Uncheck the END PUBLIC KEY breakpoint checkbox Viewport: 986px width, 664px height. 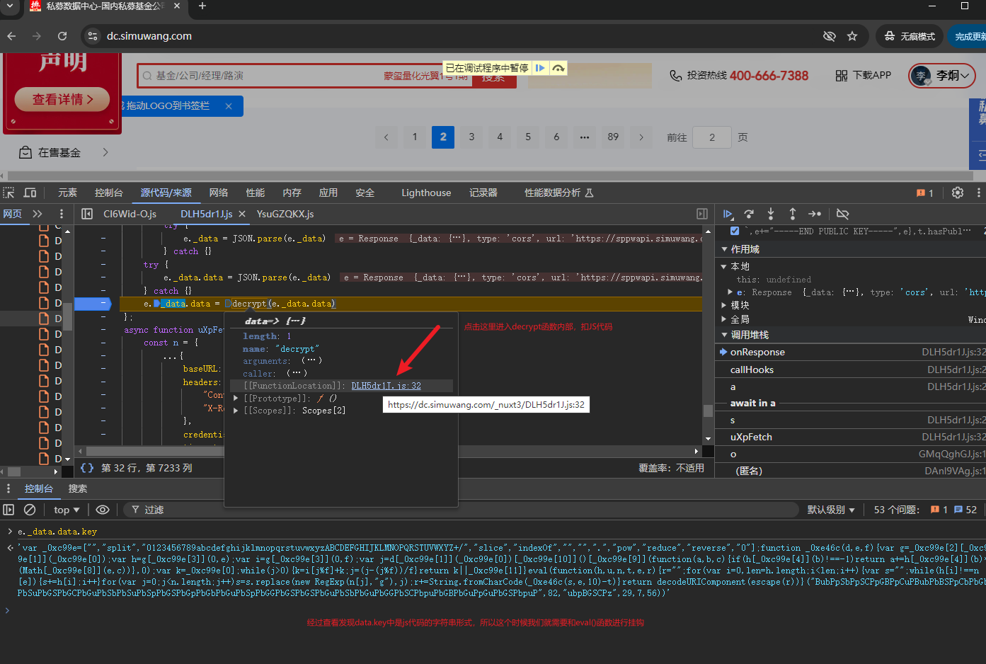pyautogui.click(x=735, y=231)
